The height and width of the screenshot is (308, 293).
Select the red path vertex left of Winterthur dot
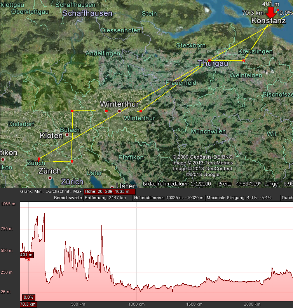pyautogui.click(x=106, y=111)
